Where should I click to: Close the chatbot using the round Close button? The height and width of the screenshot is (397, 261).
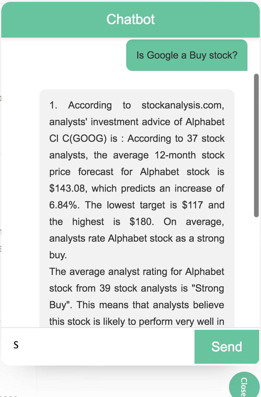click(x=245, y=385)
